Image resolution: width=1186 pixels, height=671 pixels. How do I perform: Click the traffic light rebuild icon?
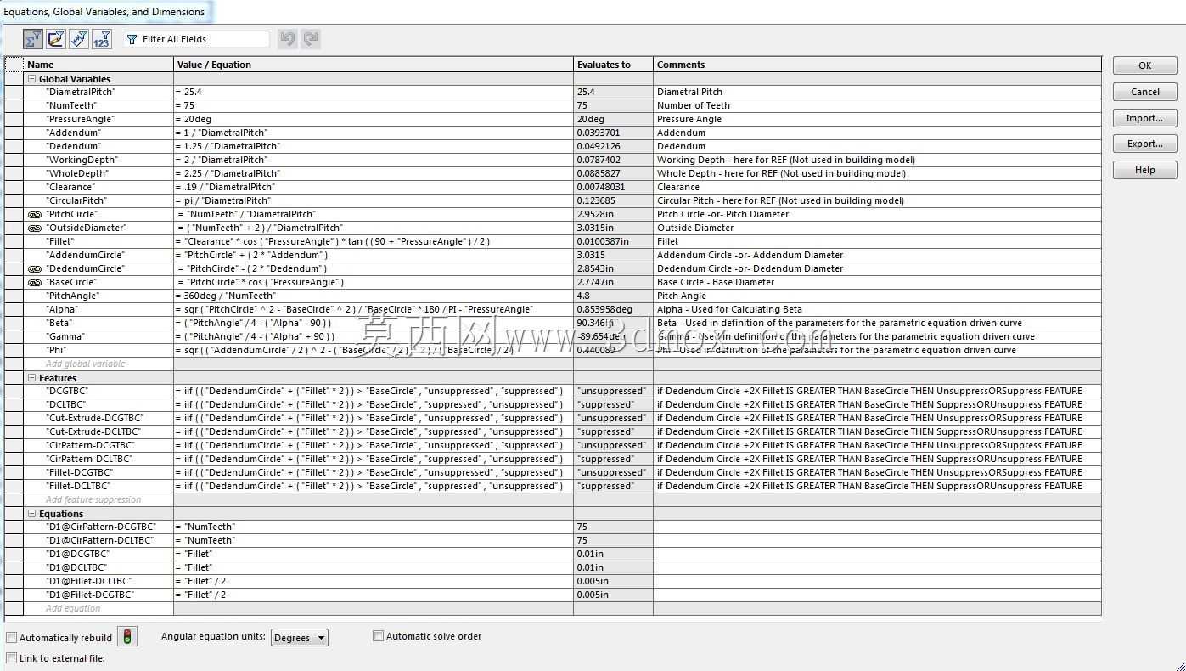click(x=126, y=637)
